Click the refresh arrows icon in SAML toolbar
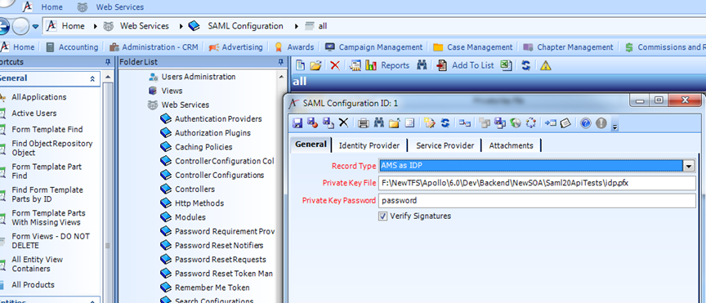Viewport: 706px width, 303px height. 445,123
